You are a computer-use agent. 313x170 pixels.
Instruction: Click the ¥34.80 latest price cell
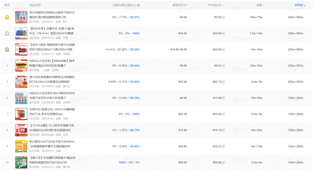[x=183, y=147]
